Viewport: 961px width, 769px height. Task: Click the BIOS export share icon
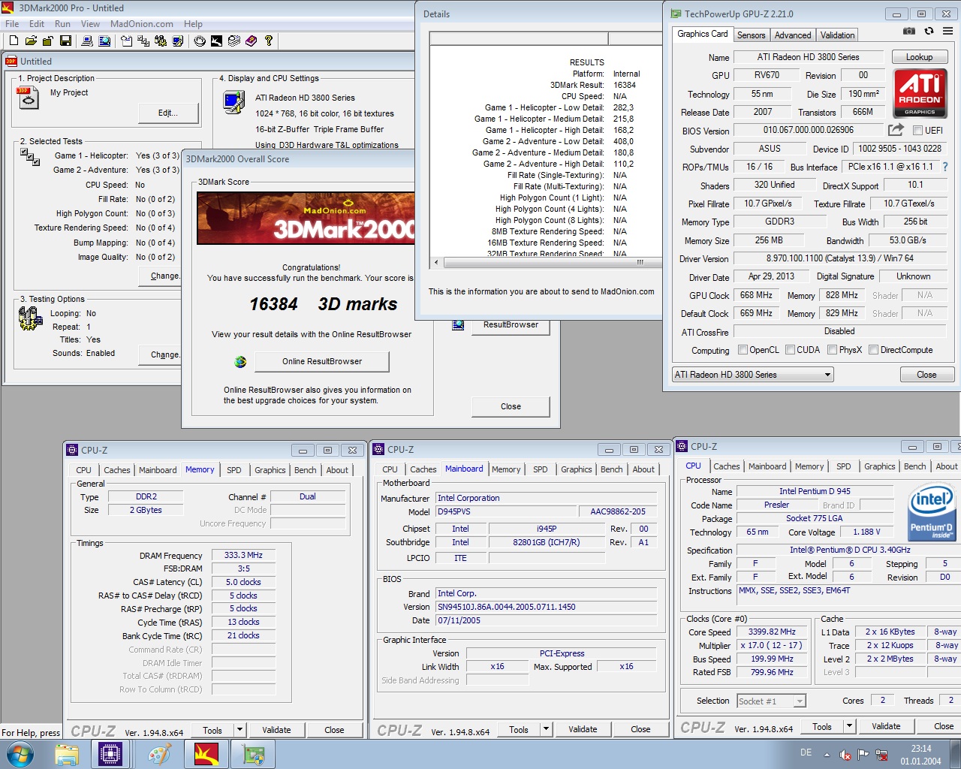pyautogui.click(x=896, y=130)
